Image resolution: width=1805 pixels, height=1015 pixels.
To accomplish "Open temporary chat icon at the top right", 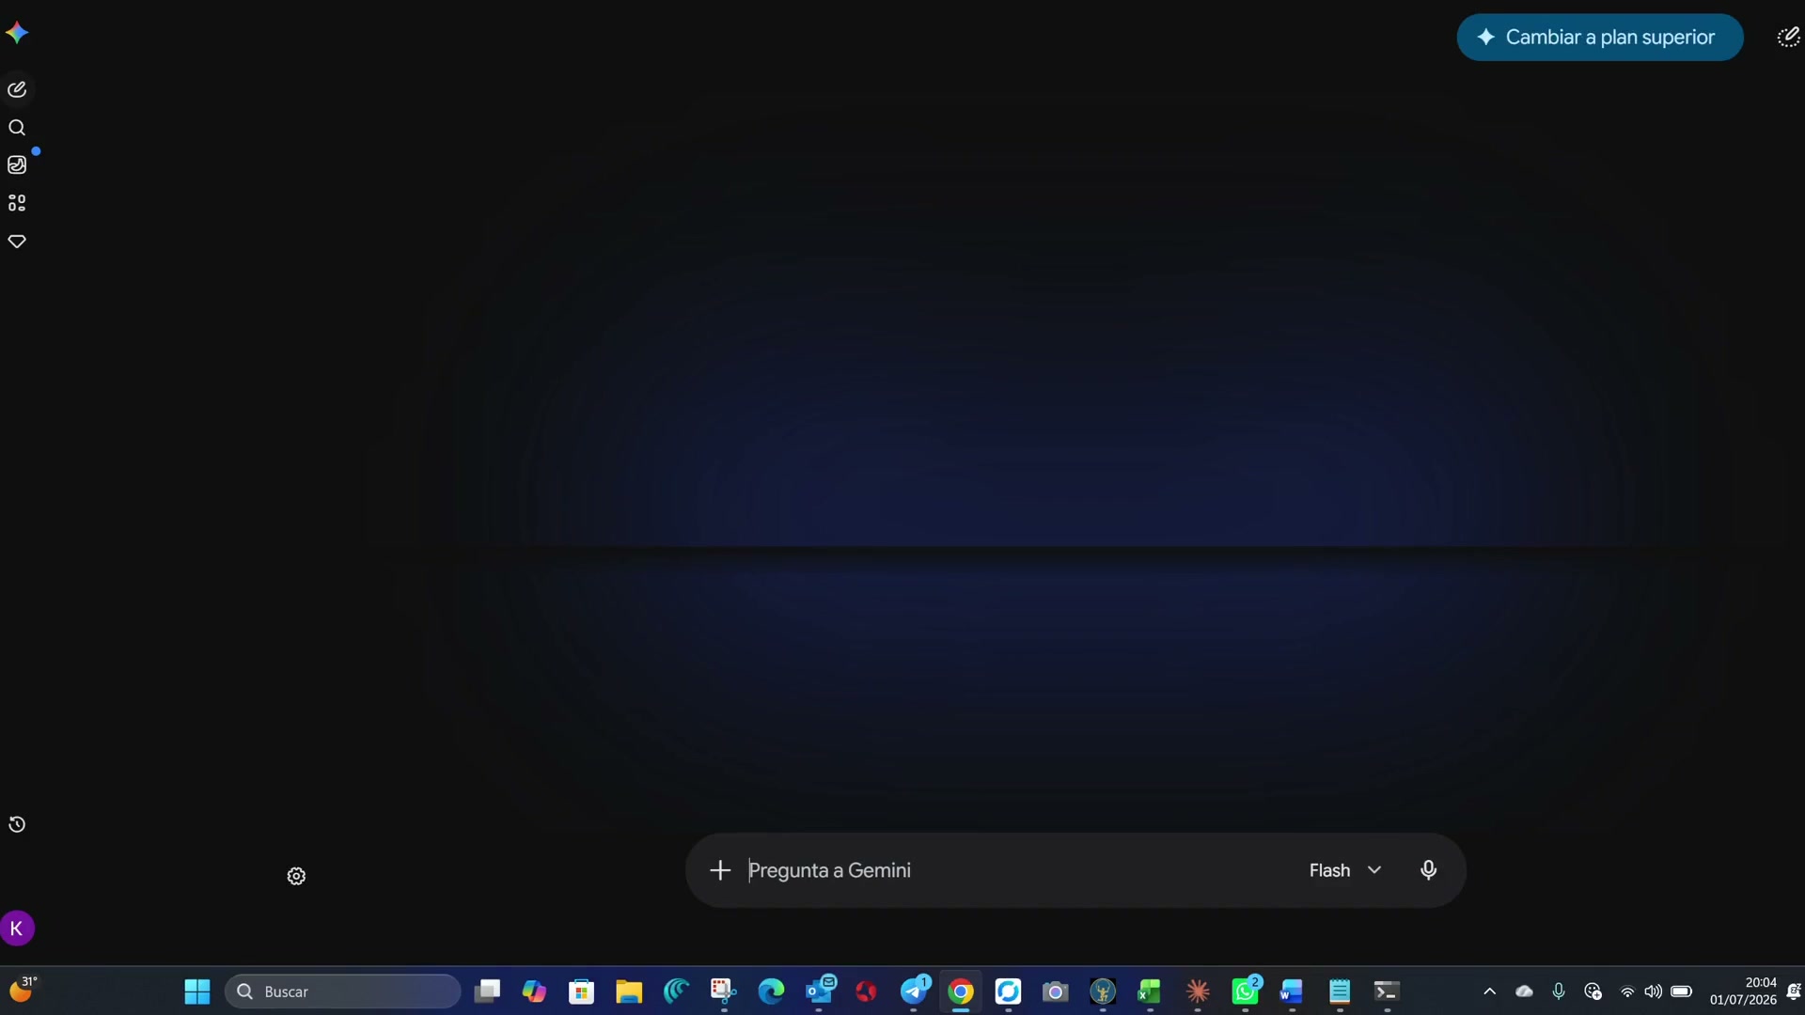I will coord(1788,37).
